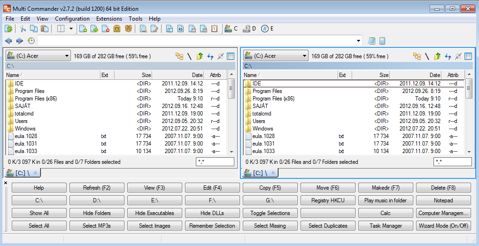Click the file icon with gray list overlay
Screen dimensions: 479x246
pyautogui.click(x=203, y=29)
